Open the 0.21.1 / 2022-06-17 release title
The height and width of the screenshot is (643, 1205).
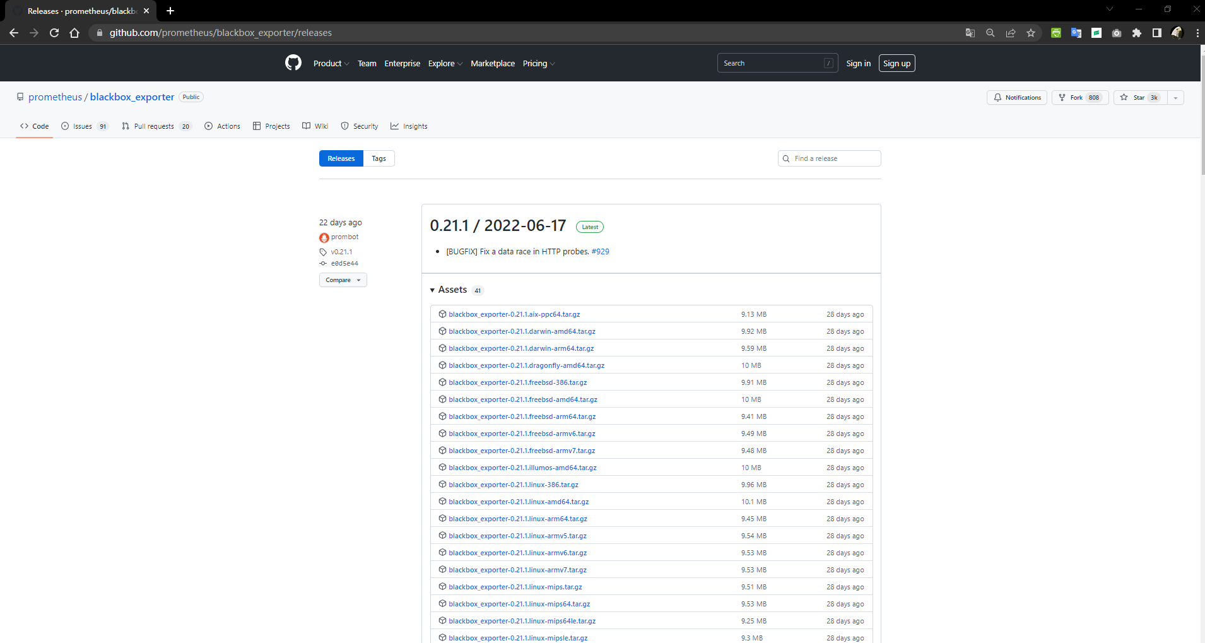click(x=498, y=225)
